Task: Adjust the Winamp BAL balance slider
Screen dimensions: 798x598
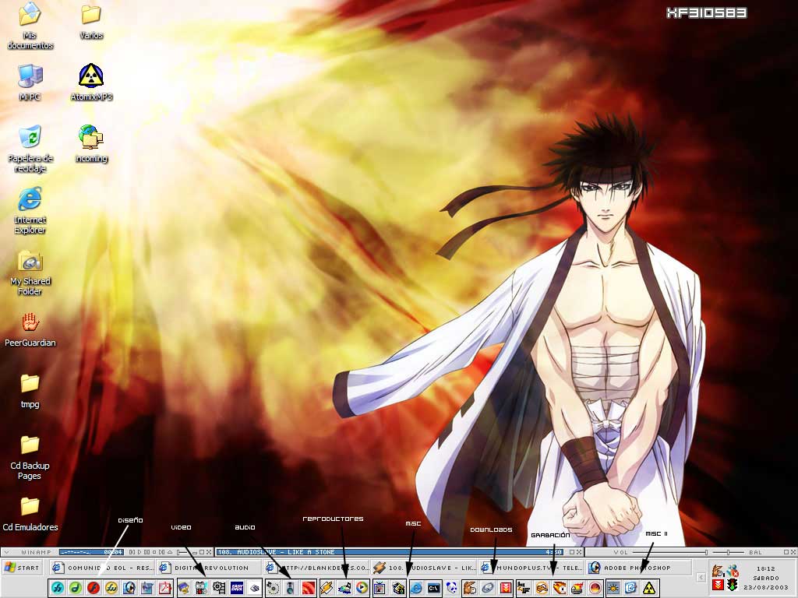Action: [728, 552]
